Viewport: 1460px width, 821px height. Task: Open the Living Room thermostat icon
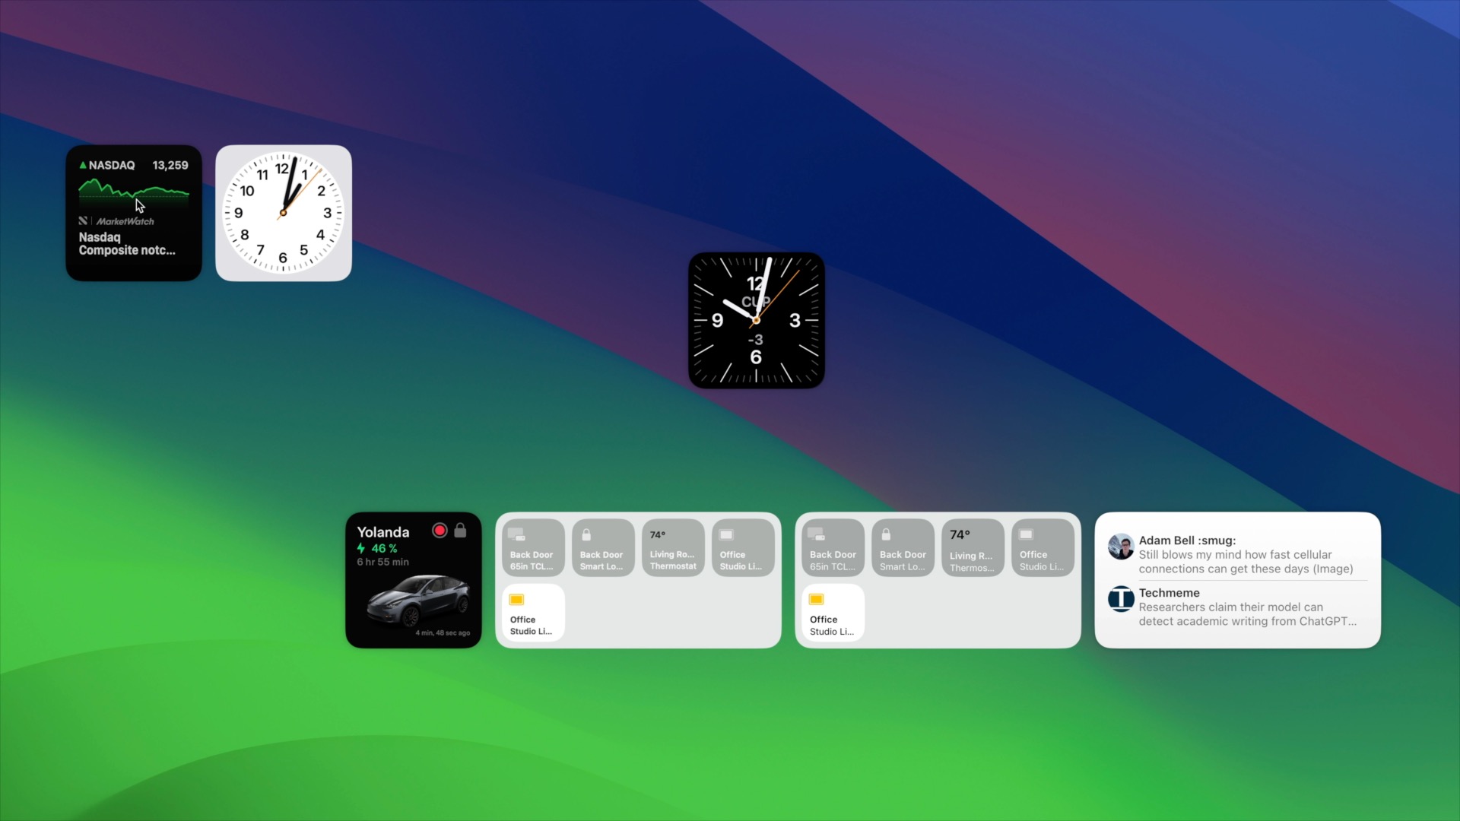pyautogui.click(x=672, y=548)
